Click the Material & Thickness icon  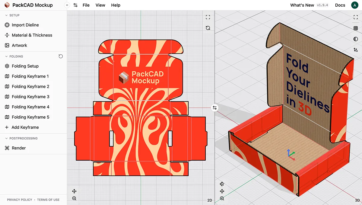7,35
